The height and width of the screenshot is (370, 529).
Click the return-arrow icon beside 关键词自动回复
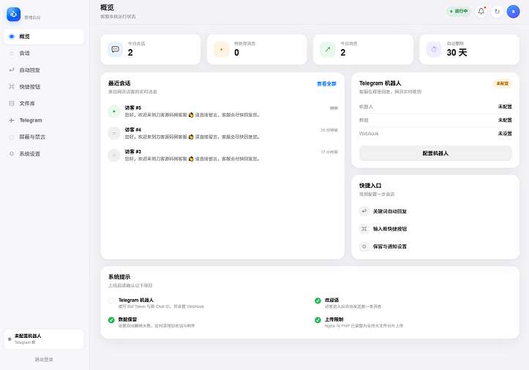point(364,211)
